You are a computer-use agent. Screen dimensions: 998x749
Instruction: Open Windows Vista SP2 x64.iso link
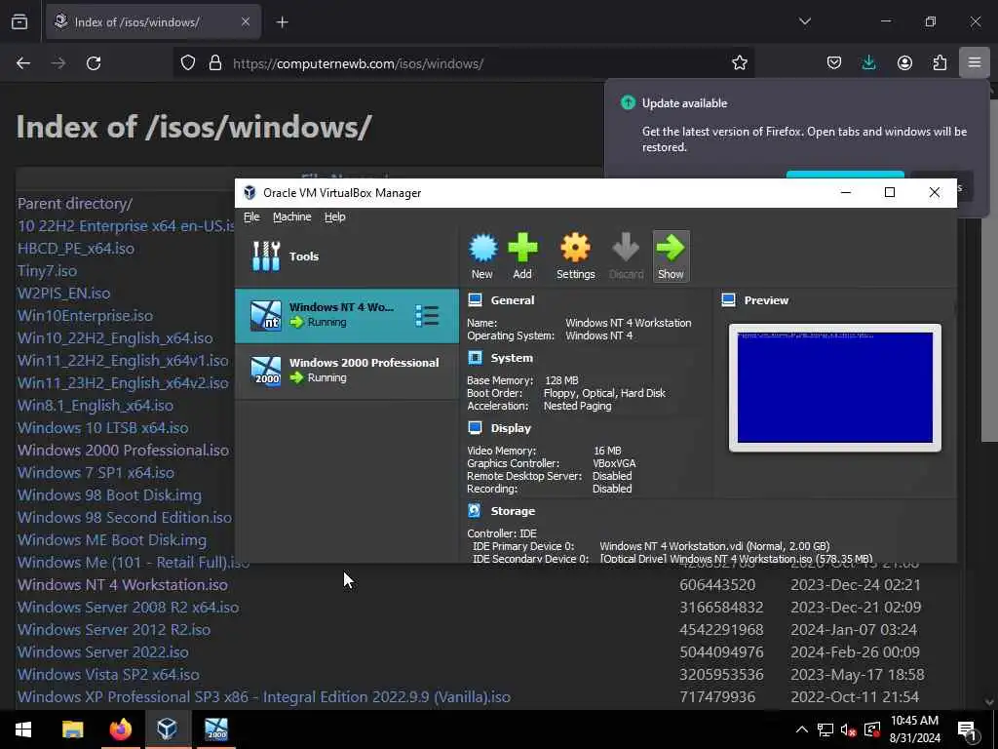tap(108, 675)
